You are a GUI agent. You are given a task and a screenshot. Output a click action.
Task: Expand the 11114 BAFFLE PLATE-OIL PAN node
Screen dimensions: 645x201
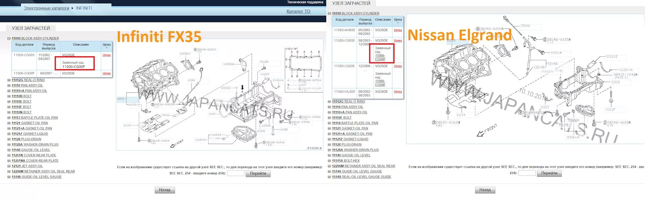tap(330, 123)
